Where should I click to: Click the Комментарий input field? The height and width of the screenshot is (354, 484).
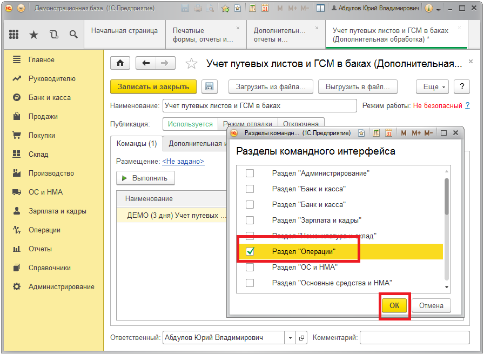415,338
